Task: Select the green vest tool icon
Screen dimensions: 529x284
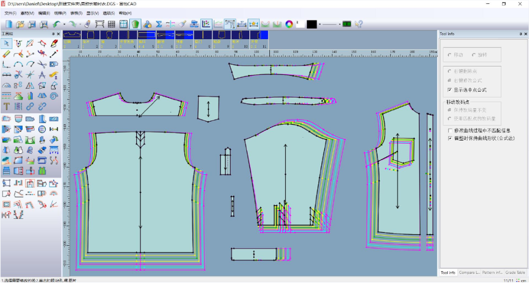Action: [42, 171]
